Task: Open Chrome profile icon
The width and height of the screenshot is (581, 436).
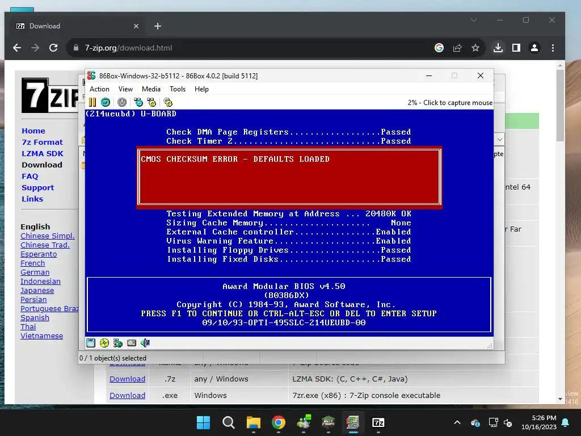Action: (x=534, y=48)
